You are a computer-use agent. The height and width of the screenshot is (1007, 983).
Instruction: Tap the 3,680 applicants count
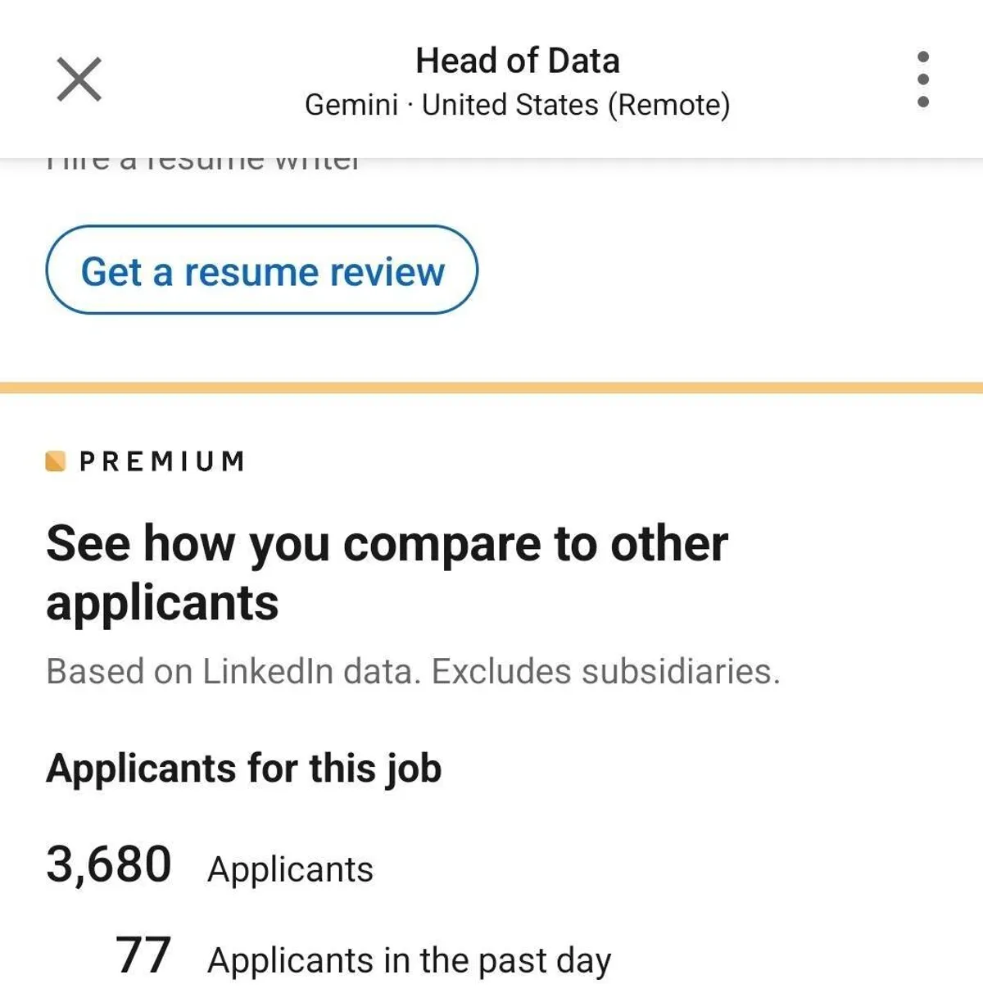coord(109,864)
